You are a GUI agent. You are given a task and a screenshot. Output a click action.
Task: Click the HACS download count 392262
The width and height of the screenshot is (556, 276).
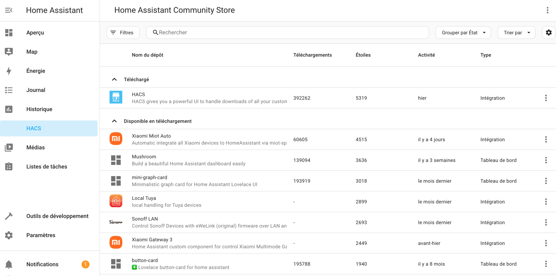302,98
